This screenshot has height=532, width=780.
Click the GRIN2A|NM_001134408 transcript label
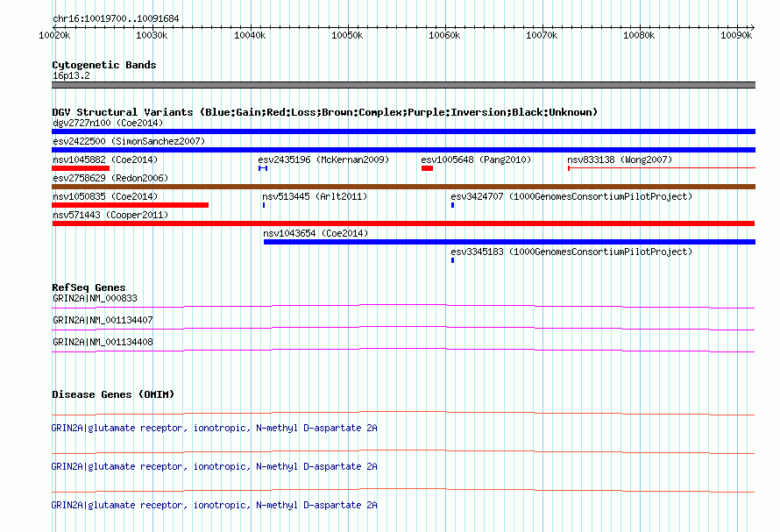[103, 342]
